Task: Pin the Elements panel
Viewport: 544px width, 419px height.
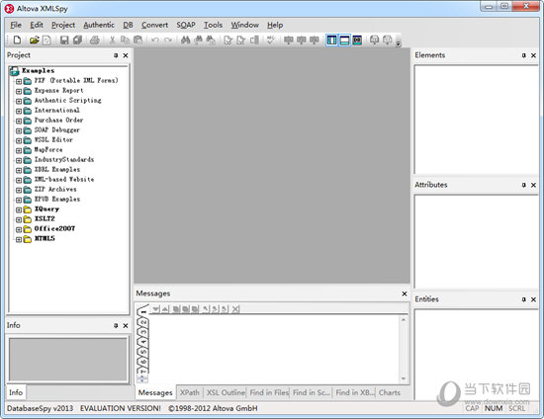Action: point(524,55)
